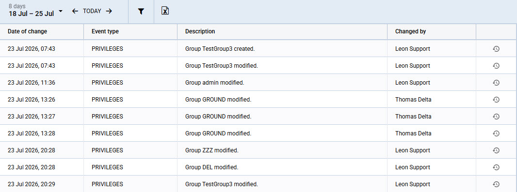Click PRIVILEGES in the Group DEL row

coord(107,167)
